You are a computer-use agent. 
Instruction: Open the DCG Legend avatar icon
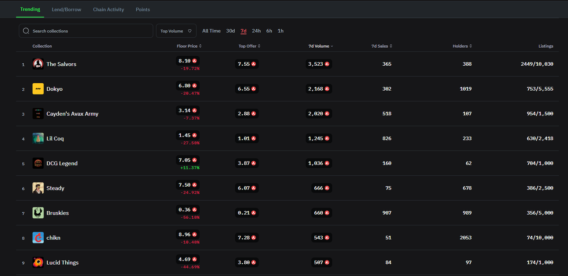tap(38, 163)
